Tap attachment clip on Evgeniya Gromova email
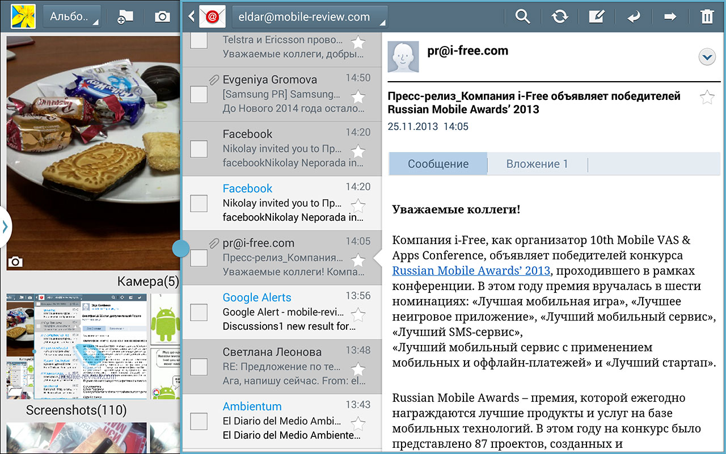Screen dimensions: 726x454 213,80
